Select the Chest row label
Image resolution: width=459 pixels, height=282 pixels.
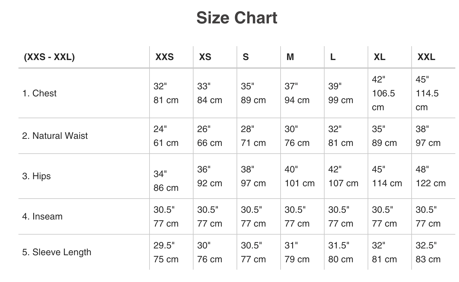pos(39,93)
